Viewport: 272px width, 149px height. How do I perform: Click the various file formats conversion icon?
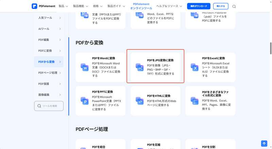click(x=194, y=101)
